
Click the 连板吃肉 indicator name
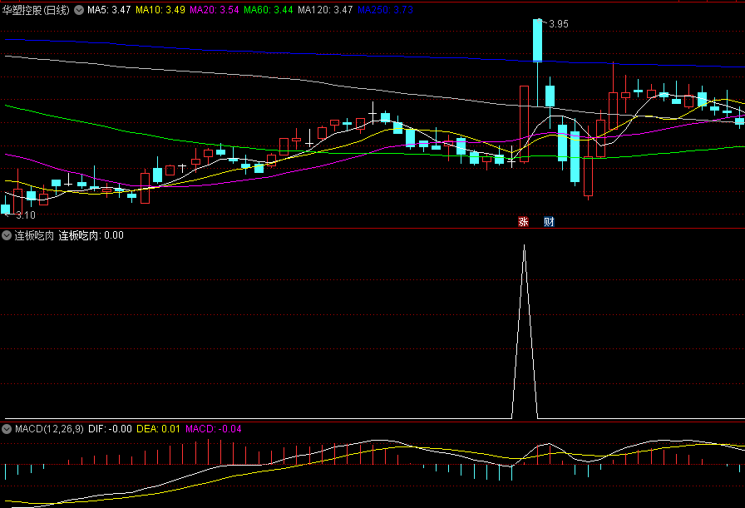coord(34,235)
